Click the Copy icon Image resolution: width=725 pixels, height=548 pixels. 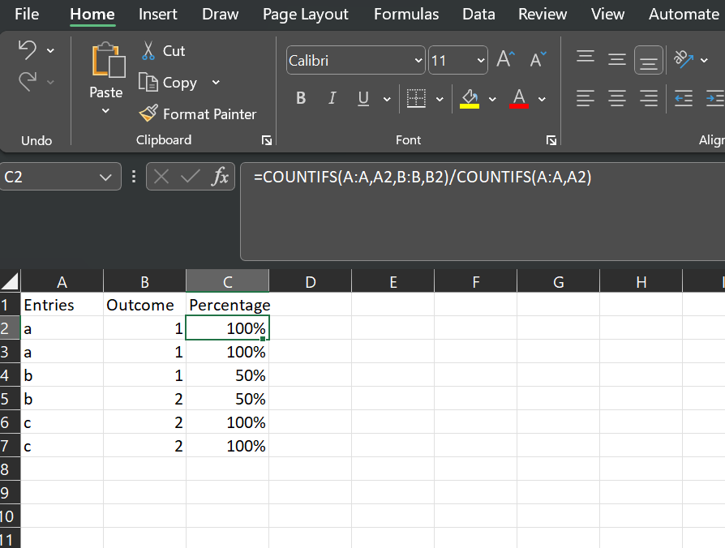click(148, 82)
